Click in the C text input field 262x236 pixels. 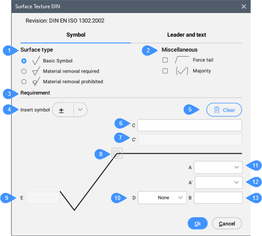[189, 125]
